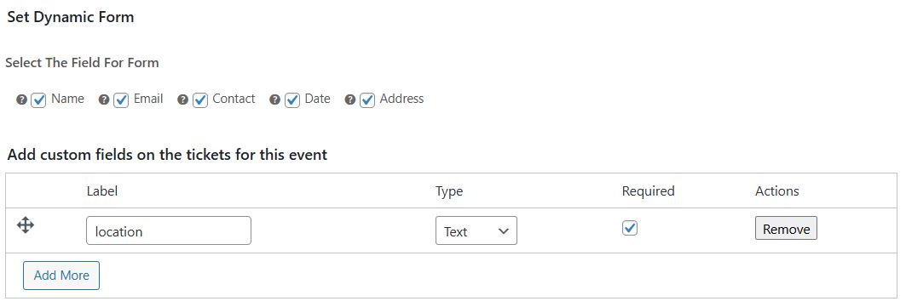
Task: Click the Add More button
Action: tap(61, 276)
